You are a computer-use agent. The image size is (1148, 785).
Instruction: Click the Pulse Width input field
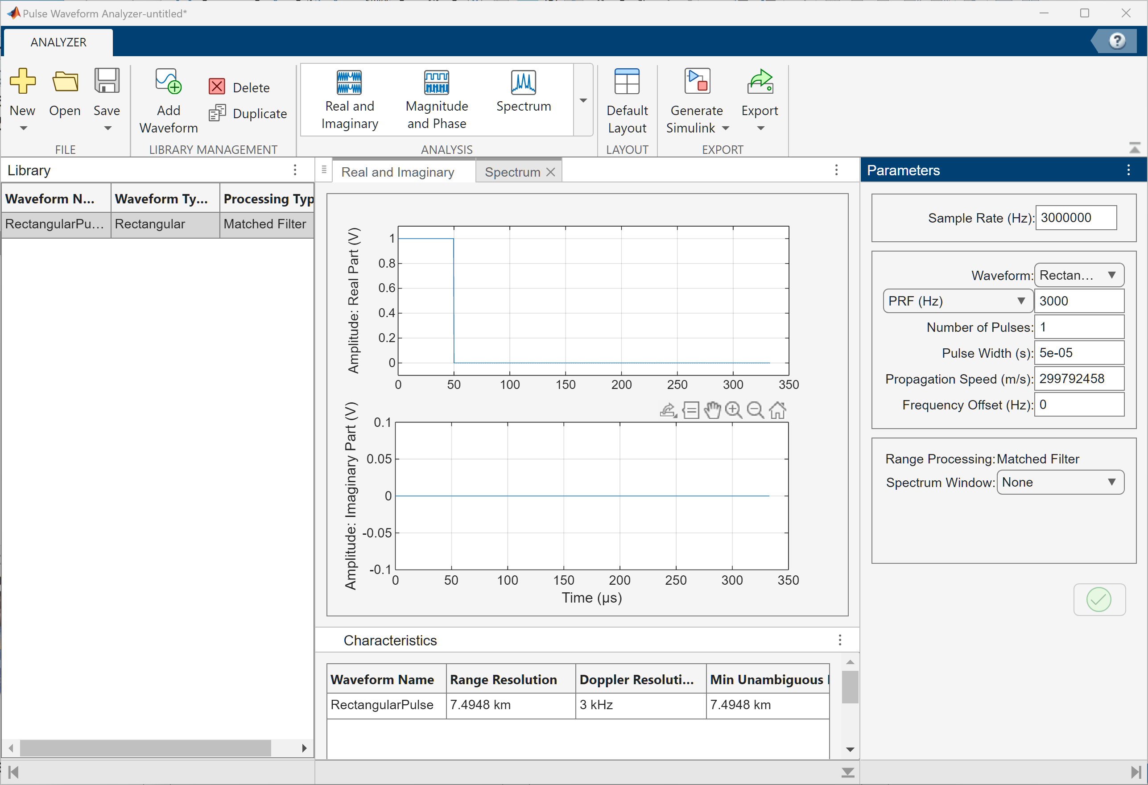click(x=1079, y=353)
